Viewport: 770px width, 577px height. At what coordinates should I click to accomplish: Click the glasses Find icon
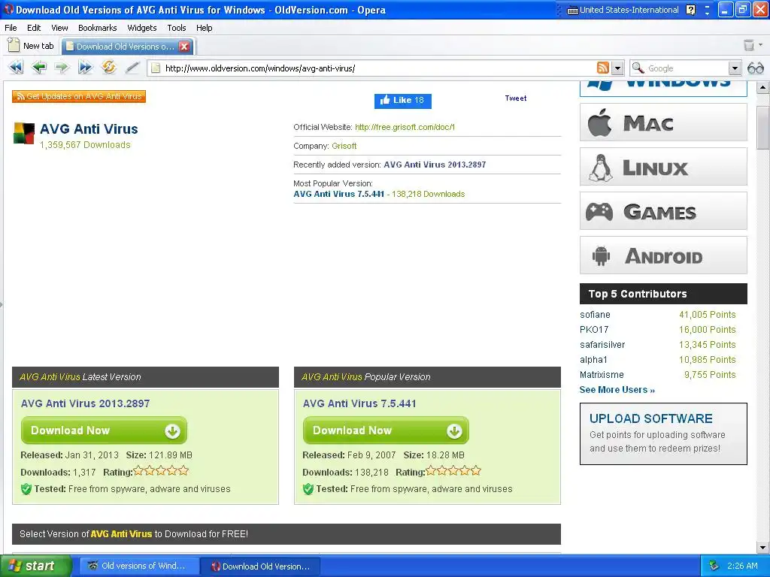coord(755,68)
